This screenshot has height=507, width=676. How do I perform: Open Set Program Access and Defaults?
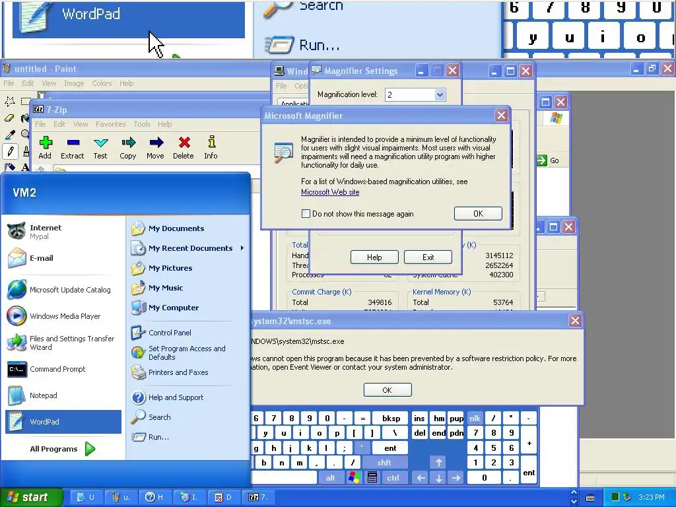point(188,353)
